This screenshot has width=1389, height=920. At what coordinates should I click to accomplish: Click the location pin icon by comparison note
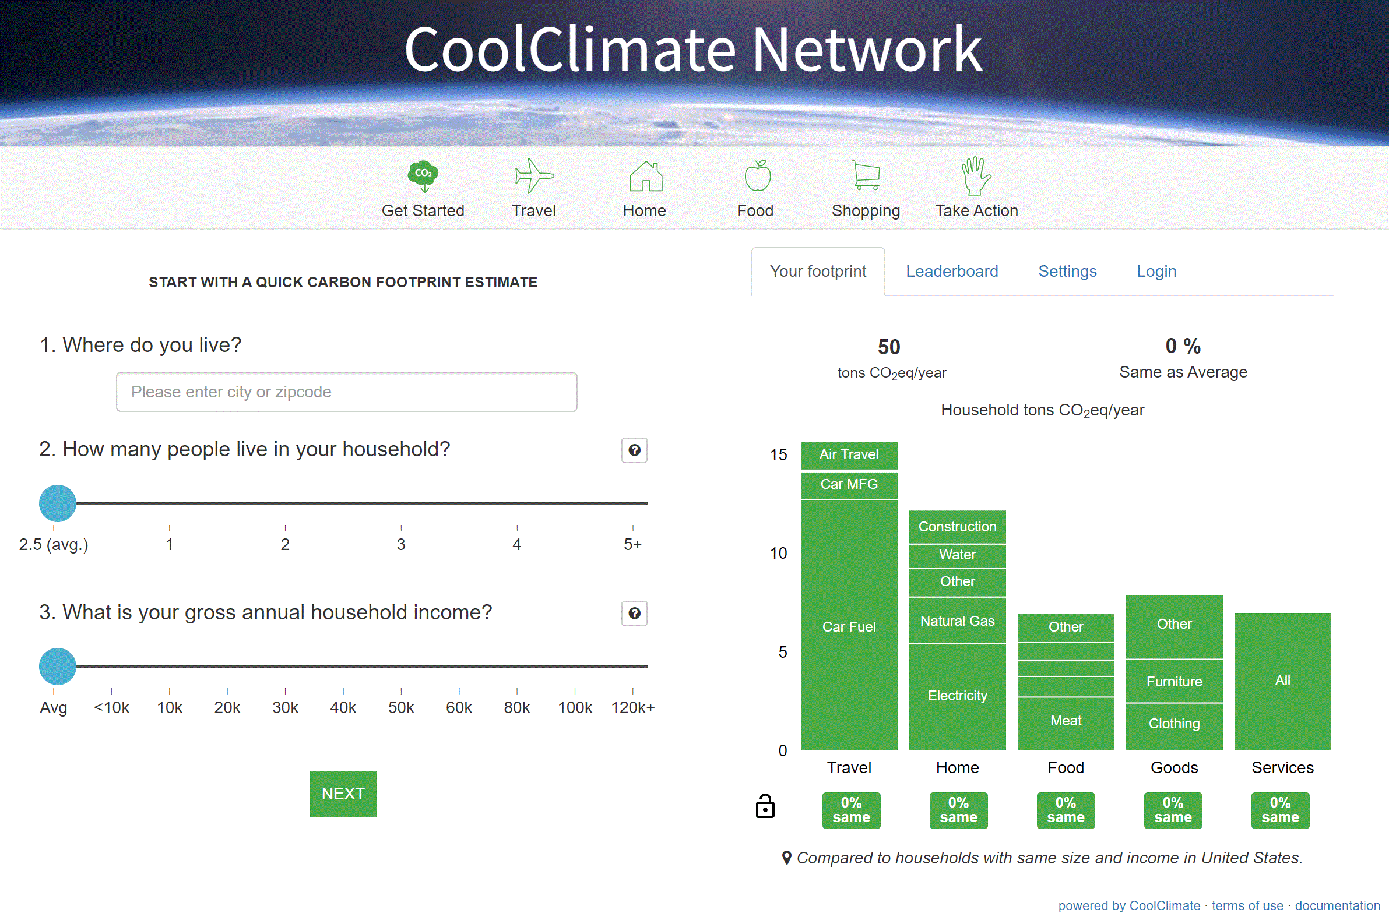click(x=786, y=858)
